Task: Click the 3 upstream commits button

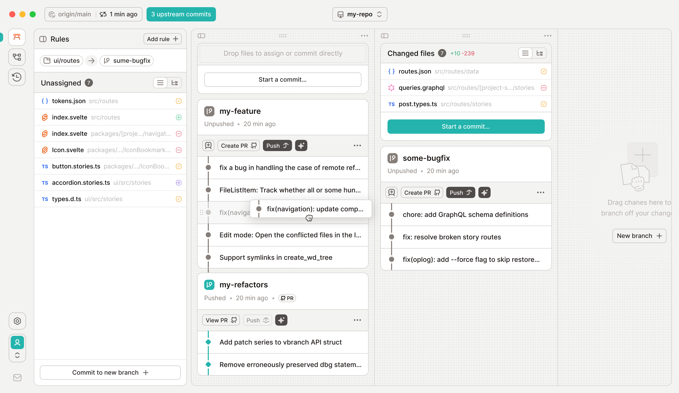Action: point(181,14)
